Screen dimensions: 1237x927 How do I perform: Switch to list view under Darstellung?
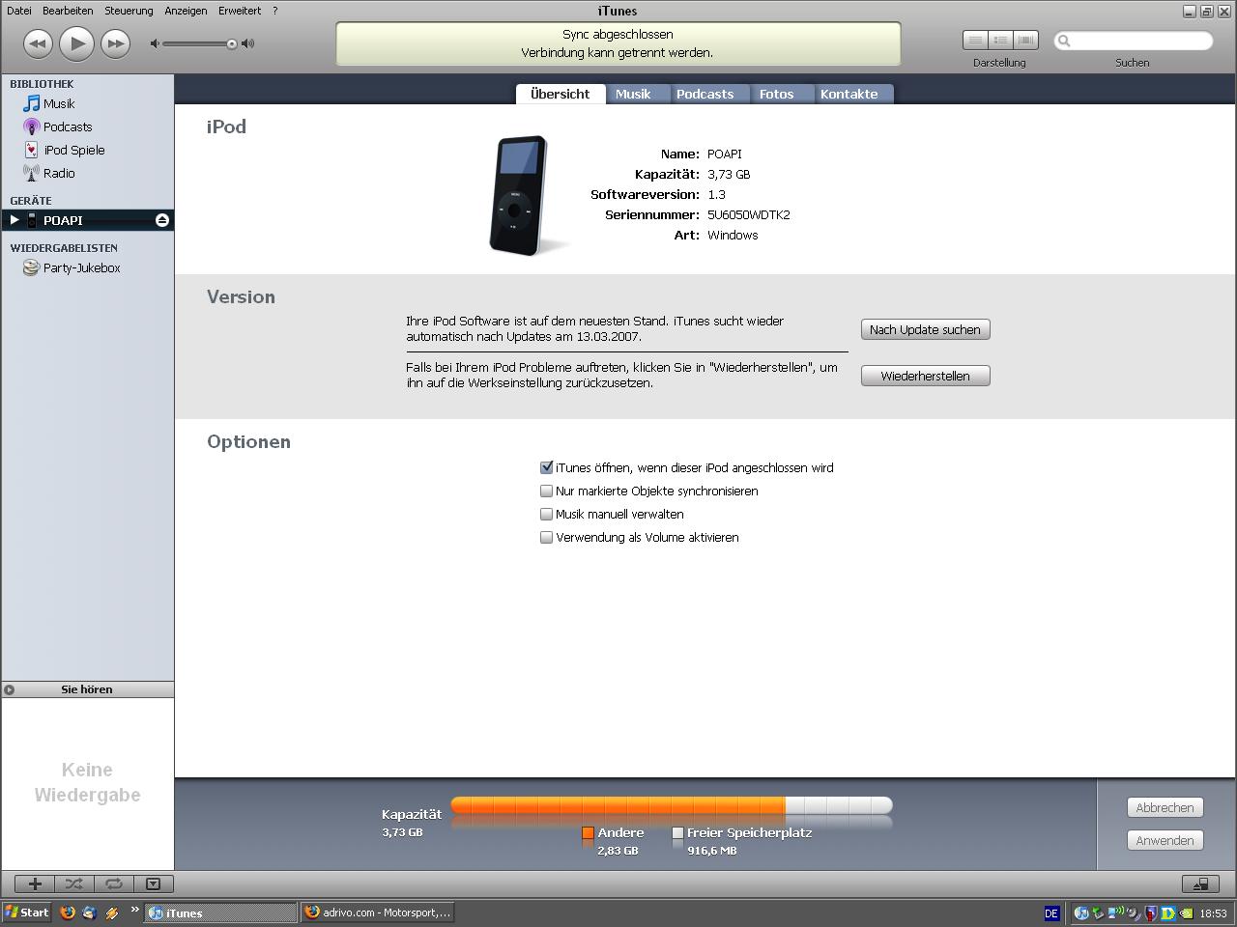(x=975, y=40)
